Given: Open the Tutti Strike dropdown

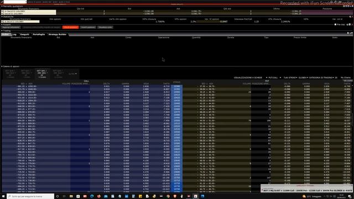Looking at the screenshot, I should click(290, 77).
